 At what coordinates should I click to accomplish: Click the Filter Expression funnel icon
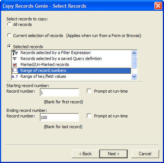(x=15, y=53)
